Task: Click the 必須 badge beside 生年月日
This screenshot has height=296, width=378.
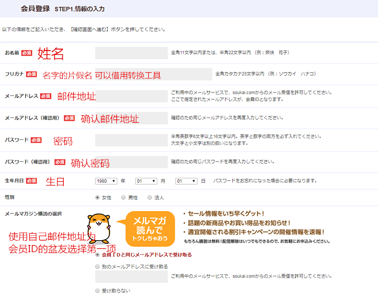Action: [x=32, y=181]
